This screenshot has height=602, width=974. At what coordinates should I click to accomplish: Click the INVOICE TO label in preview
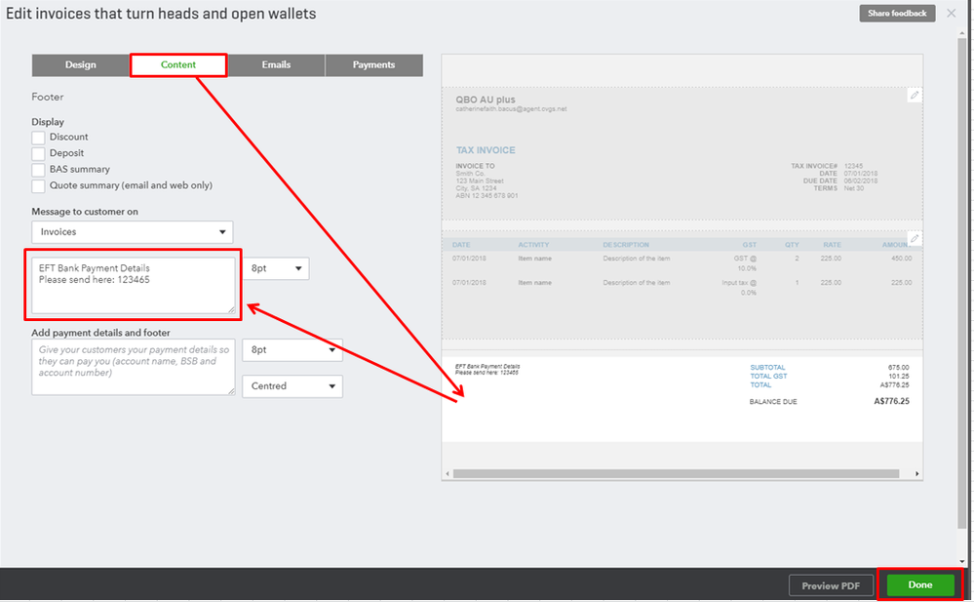[x=475, y=166]
